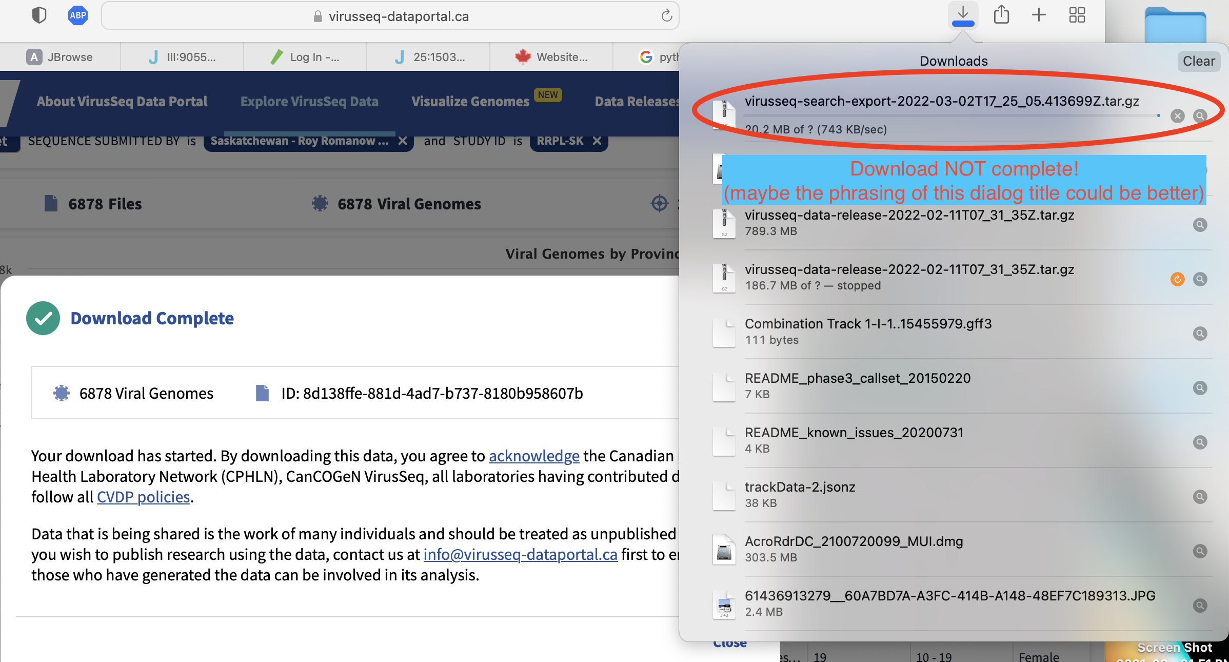
Task: Open About VirusSeq Data Portal menu
Action: click(122, 101)
